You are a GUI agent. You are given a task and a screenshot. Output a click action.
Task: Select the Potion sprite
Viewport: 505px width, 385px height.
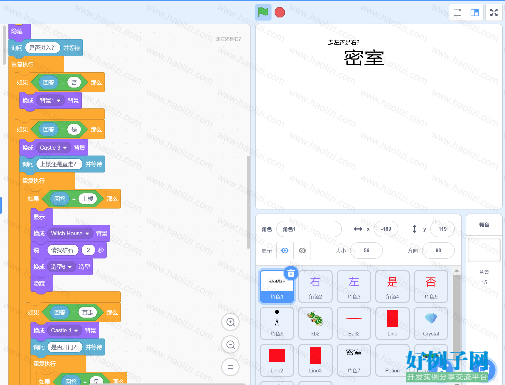pos(392,360)
